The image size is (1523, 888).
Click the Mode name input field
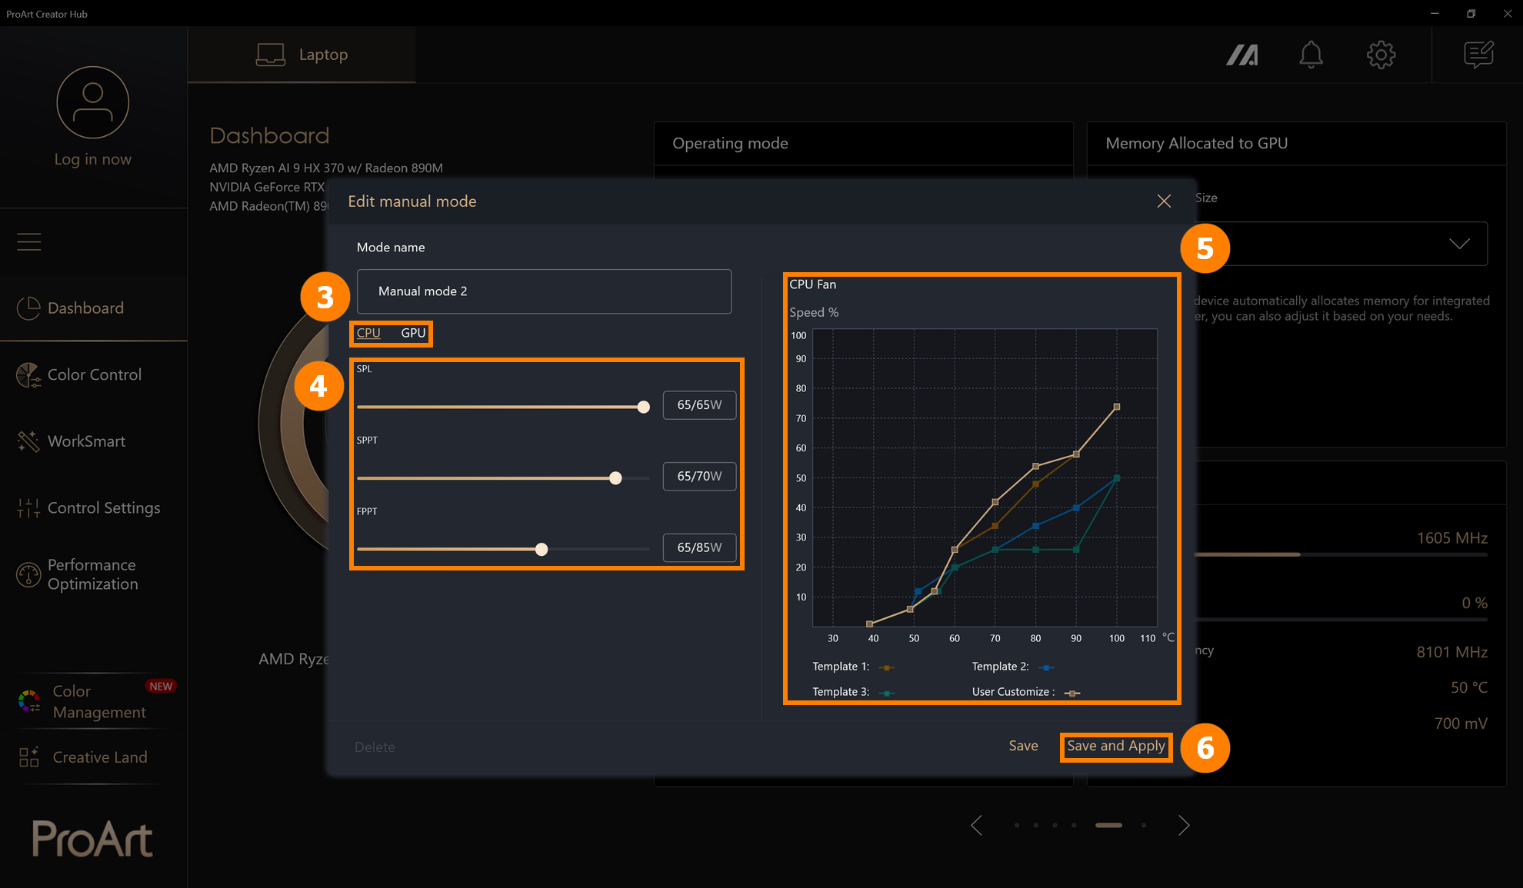pos(544,291)
